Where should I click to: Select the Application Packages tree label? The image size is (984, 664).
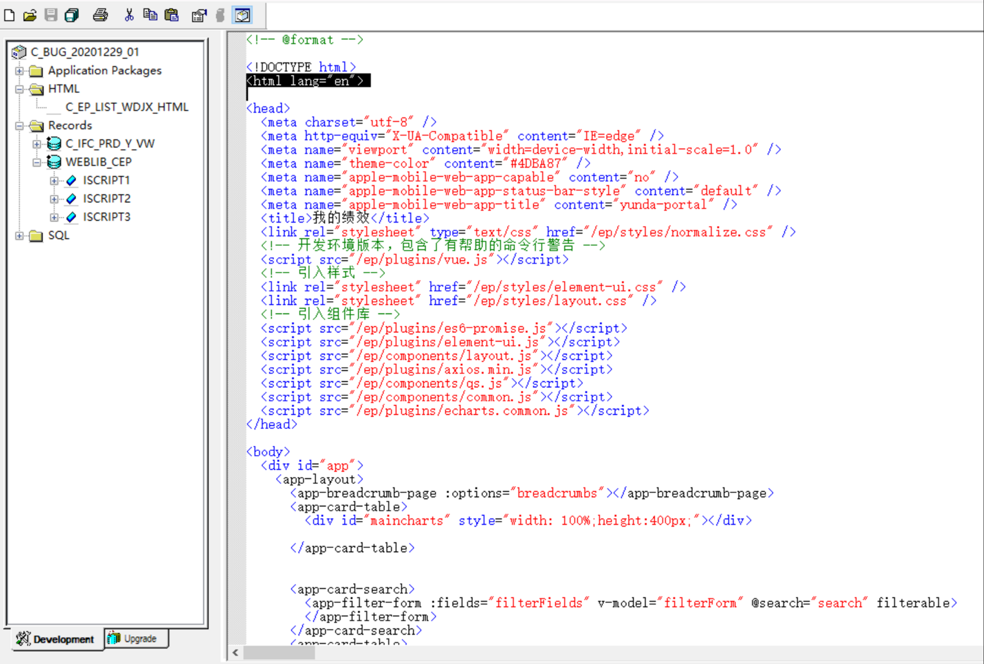[x=105, y=71]
